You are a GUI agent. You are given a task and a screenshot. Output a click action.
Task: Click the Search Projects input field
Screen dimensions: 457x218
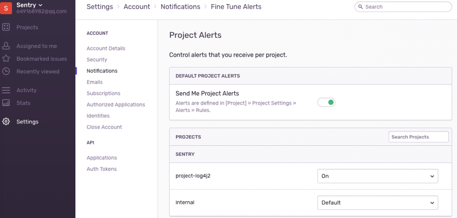(x=419, y=137)
